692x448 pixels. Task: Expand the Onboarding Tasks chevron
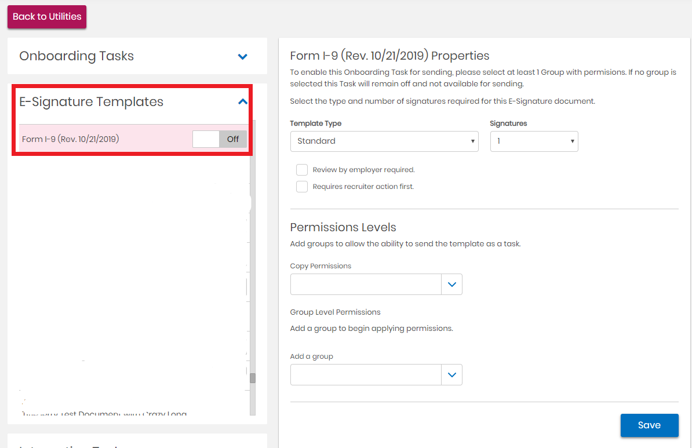tap(243, 57)
